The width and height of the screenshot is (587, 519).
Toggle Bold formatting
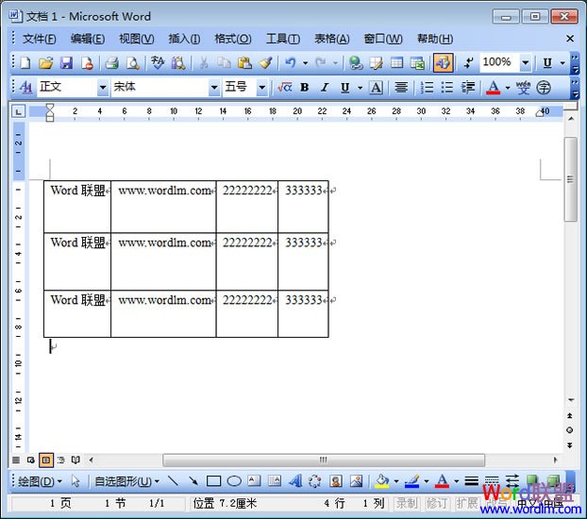tap(305, 87)
